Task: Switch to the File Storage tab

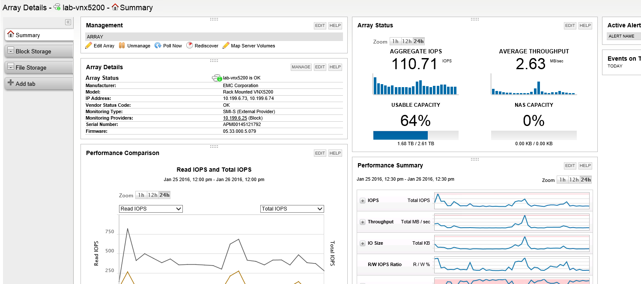Action: pyautogui.click(x=39, y=67)
